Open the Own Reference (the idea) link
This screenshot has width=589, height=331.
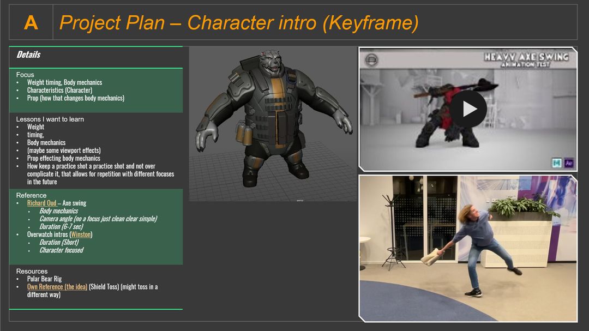pyautogui.click(x=57, y=287)
